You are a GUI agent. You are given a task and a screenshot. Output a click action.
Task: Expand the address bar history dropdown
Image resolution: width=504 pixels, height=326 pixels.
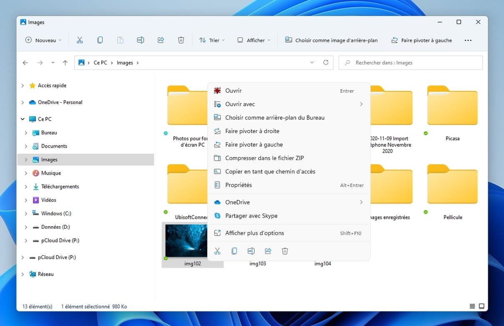[x=312, y=63]
